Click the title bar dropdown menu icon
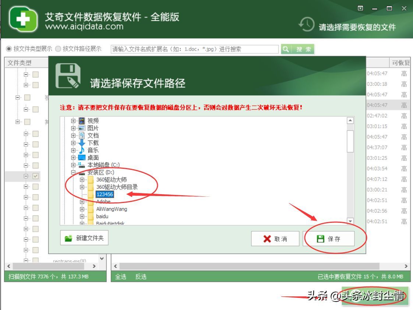Image resolution: width=413 pixels, height=310 pixels. pyautogui.click(x=360, y=8)
